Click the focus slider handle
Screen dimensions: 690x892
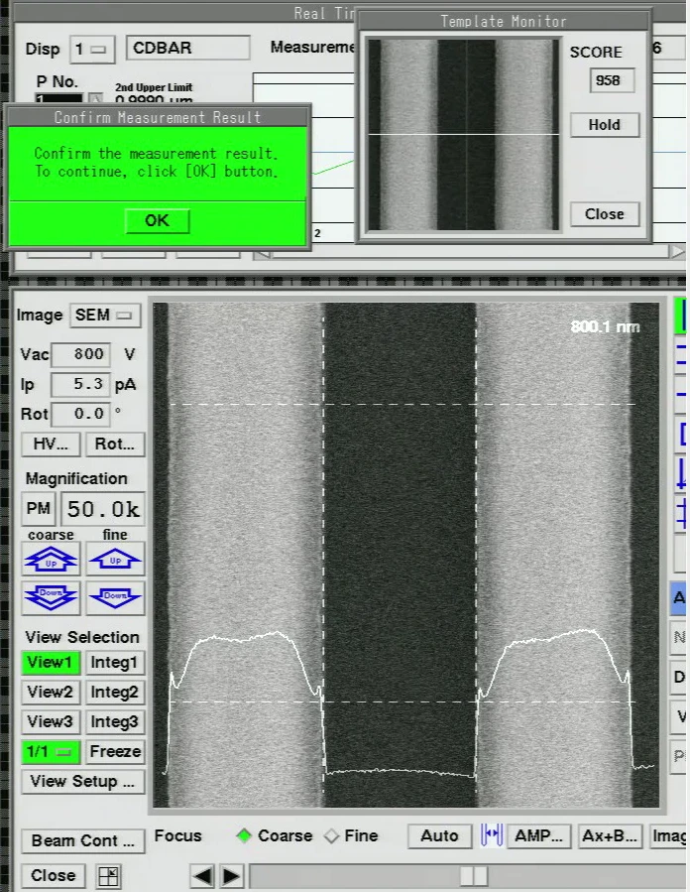(474, 875)
